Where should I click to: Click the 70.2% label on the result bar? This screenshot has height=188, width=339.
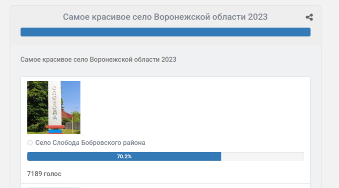click(x=124, y=156)
